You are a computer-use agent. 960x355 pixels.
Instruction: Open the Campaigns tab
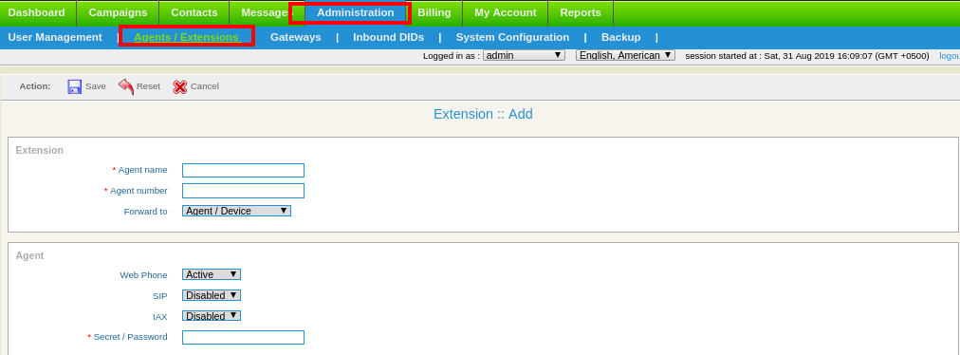click(x=119, y=13)
